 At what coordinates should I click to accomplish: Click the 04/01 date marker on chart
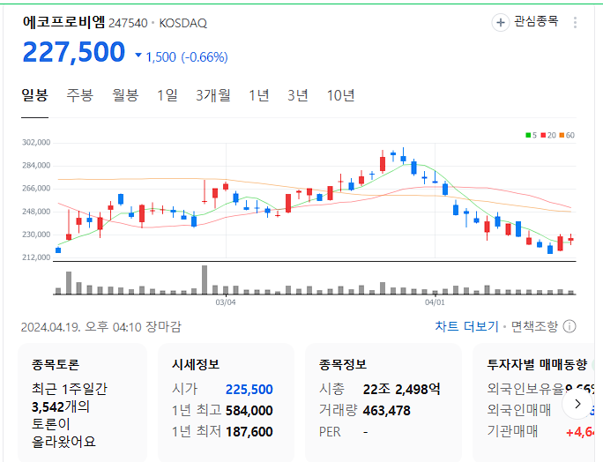[x=435, y=302]
